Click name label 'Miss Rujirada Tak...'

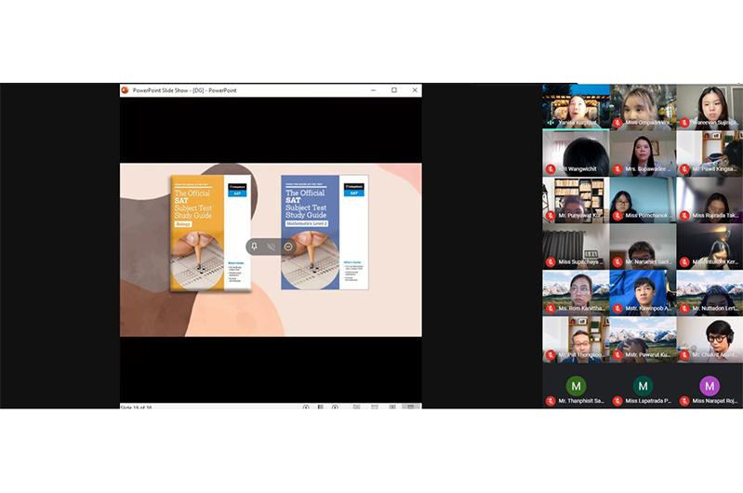pos(715,215)
